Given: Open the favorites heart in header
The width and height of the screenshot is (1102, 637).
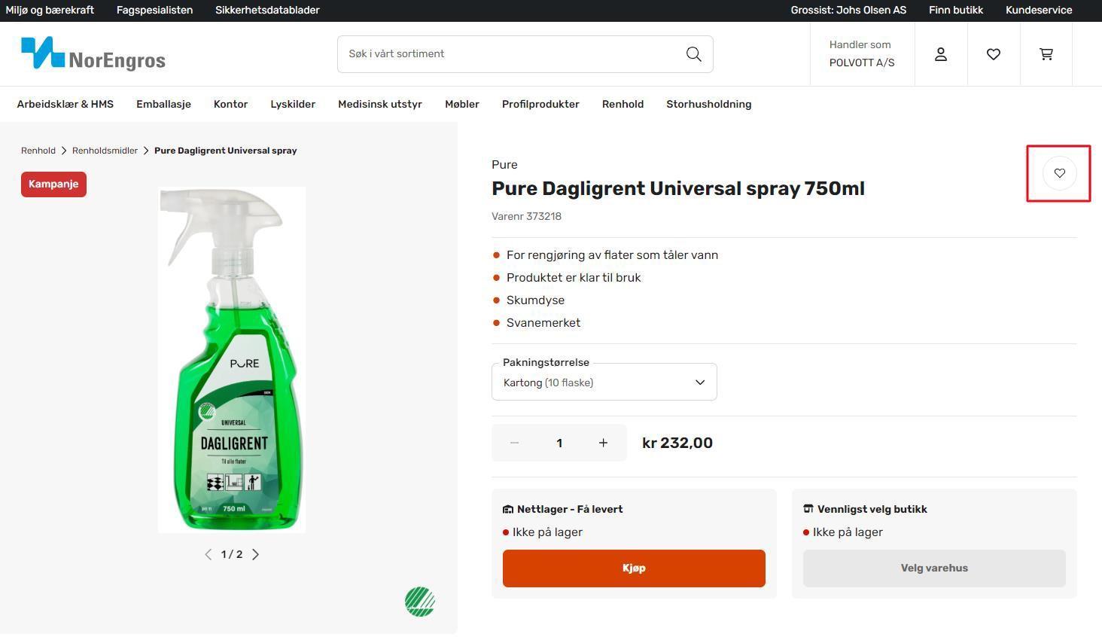Looking at the screenshot, I should pos(994,54).
